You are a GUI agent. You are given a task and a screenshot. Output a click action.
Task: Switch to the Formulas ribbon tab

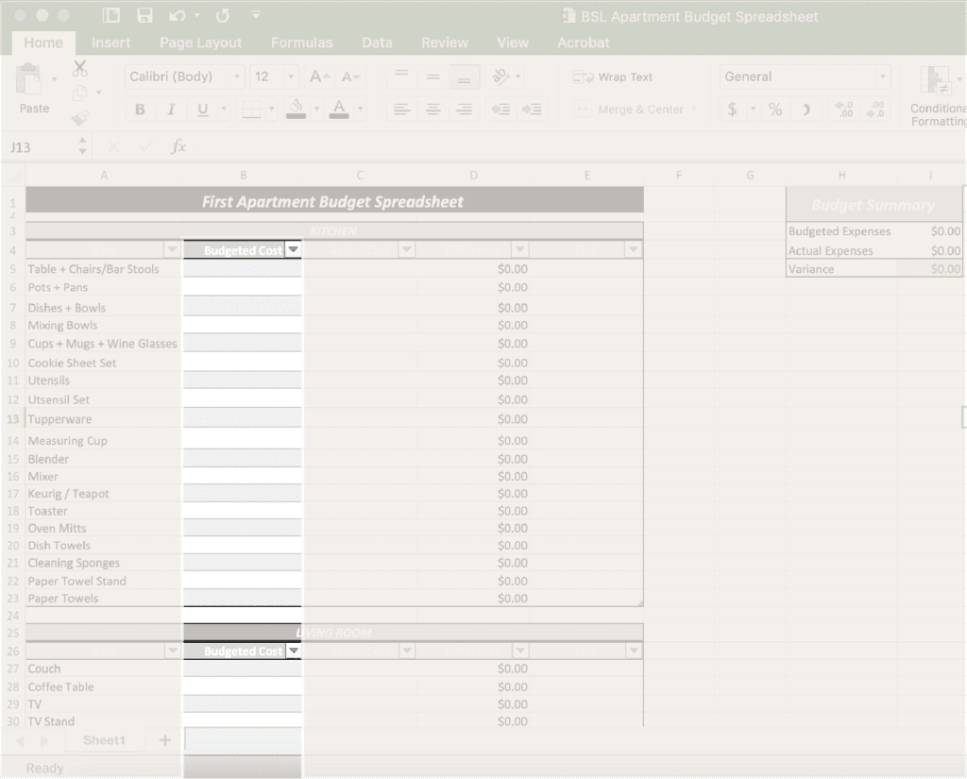click(x=301, y=42)
